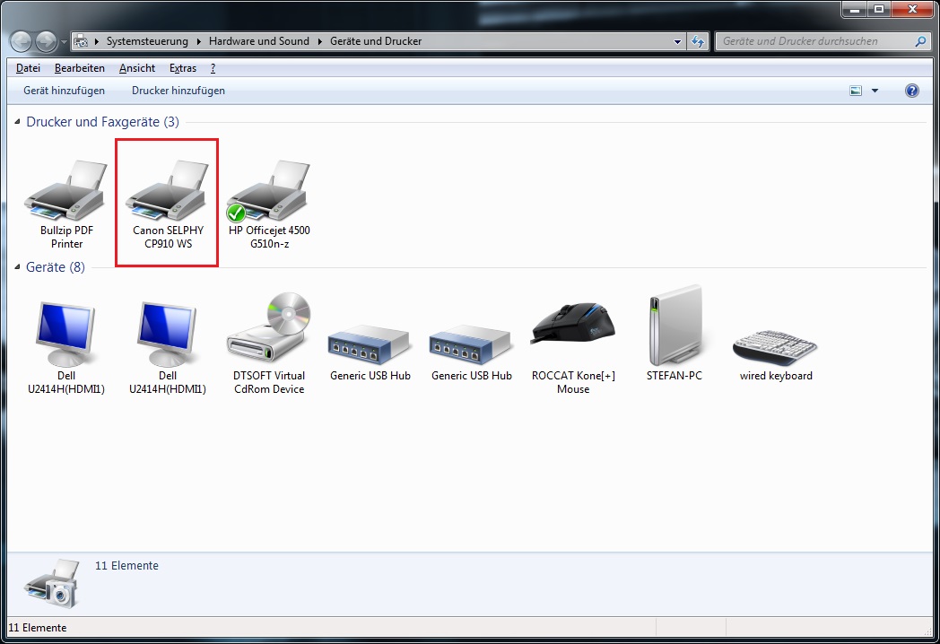Expand the arrow after Systemsteuerung breadcrumb
This screenshot has height=644, width=940.
pos(198,41)
